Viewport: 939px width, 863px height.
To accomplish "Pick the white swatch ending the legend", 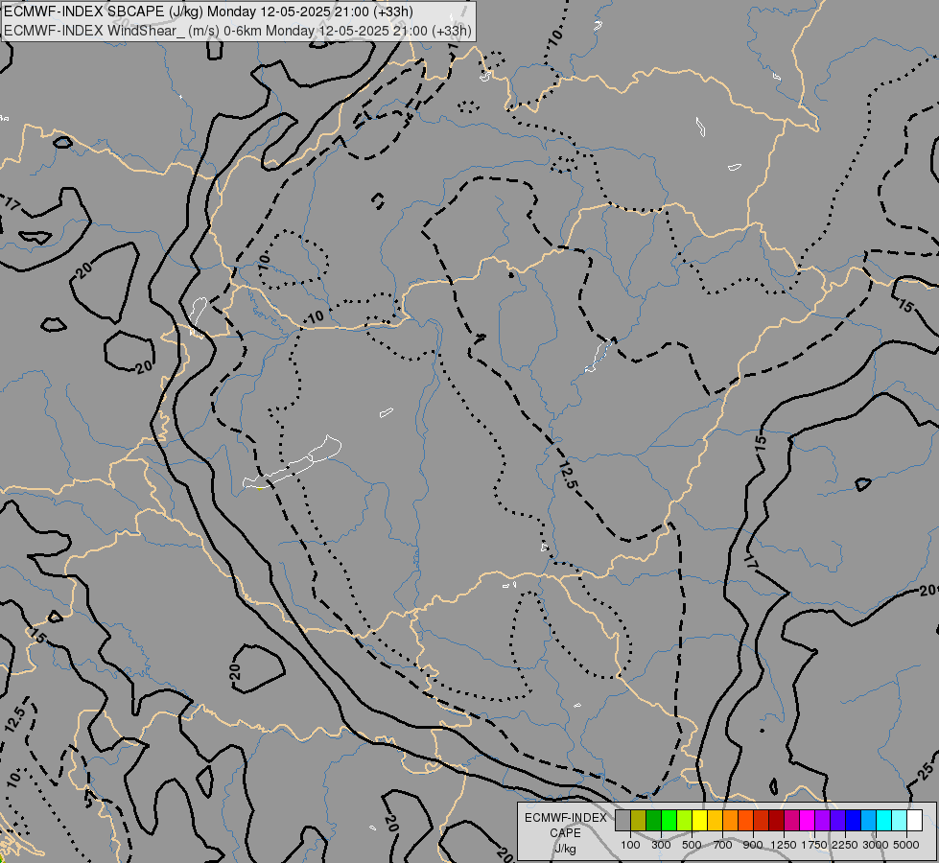I will point(914,820).
